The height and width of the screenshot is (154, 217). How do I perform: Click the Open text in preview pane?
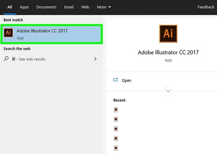pos(126,81)
